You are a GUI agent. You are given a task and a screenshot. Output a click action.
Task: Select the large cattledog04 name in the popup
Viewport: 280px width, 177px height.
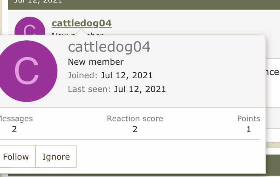coord(109,47)
